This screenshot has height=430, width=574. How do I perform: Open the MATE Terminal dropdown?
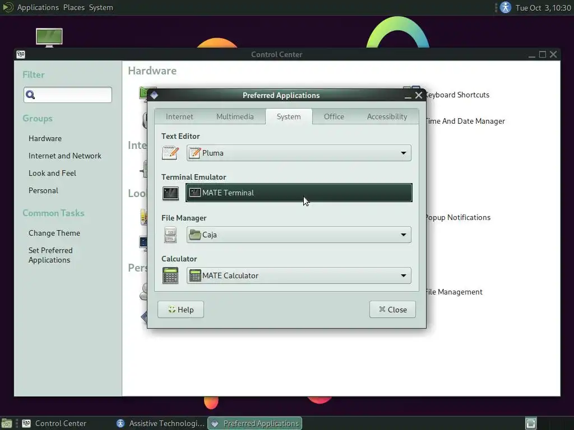click(299, 193)
